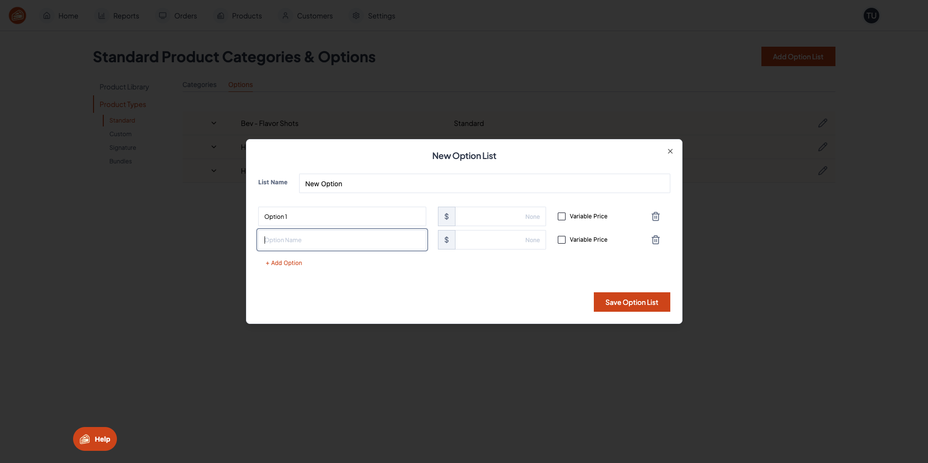Click the Standard type label in first row
Image resolution: width=928 pixels, height=463 pixels.
click(x=469, y=124)
